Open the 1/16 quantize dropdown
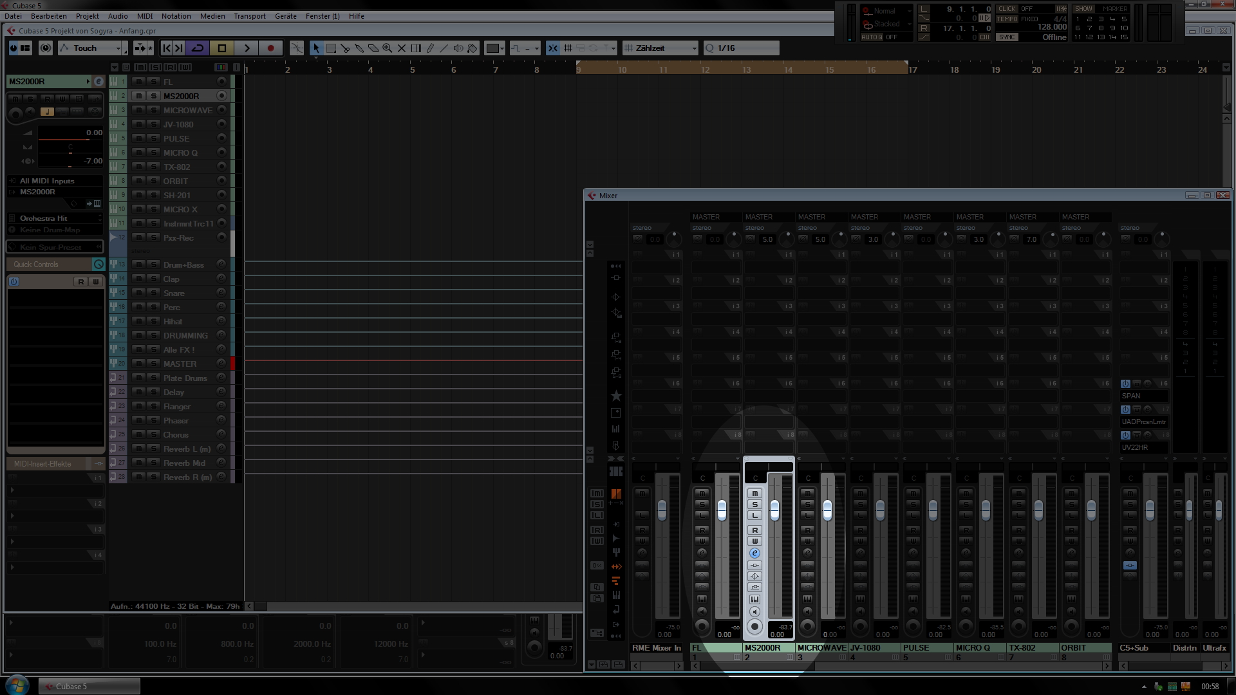The height and width of the screenshot is (695, 1236). point(741,48)
